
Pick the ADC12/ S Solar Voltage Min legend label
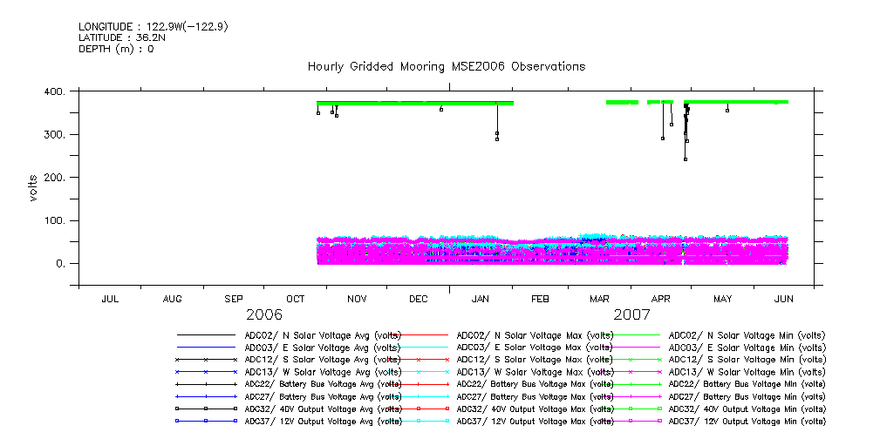[x=746, y=359]
